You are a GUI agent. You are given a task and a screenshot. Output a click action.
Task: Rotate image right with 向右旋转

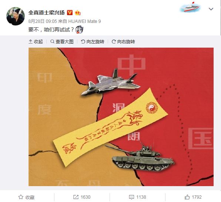(x=123, y=41)
